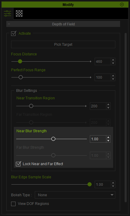Open the Bokeh Type dropdown
This screenshot has width=130, height=216.
[75, 195]
